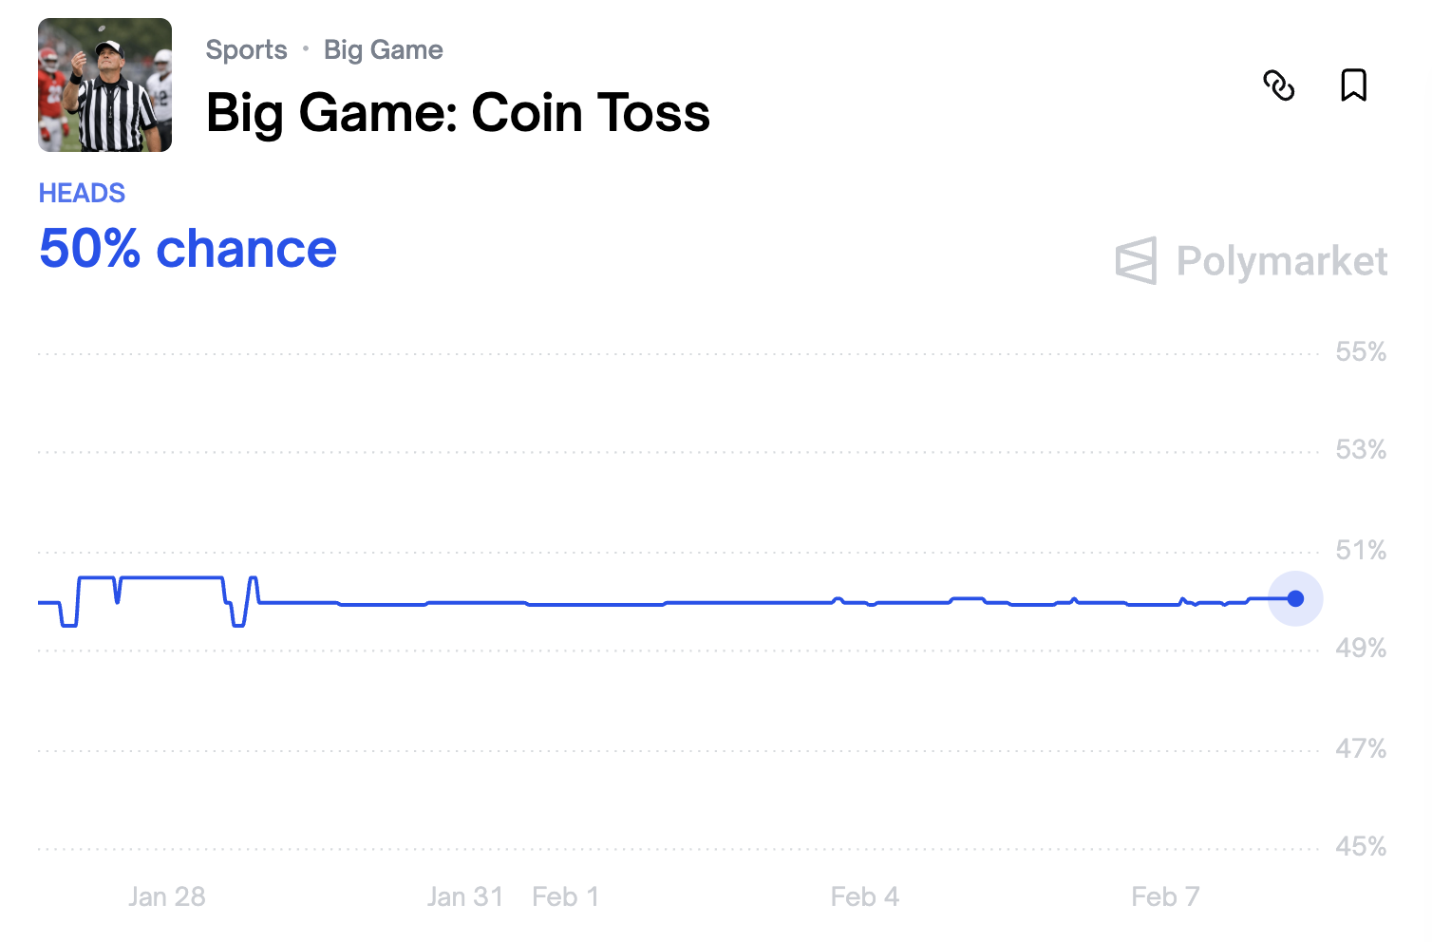Click the Feb 7 date label
The image size is (1432, 942).
click(x=1165, y=896)
